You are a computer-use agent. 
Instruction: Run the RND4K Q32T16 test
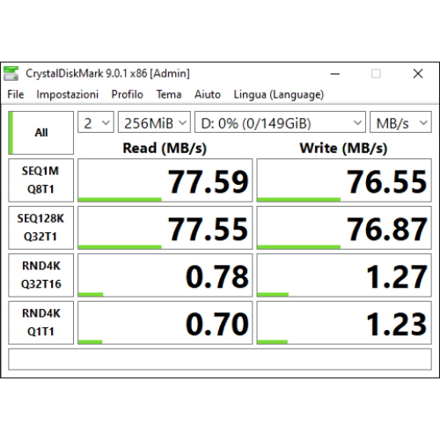40,275
